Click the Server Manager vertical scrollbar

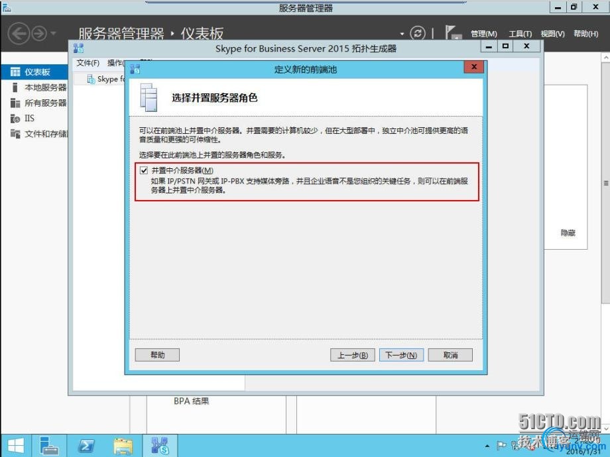[x=605, y=182]
